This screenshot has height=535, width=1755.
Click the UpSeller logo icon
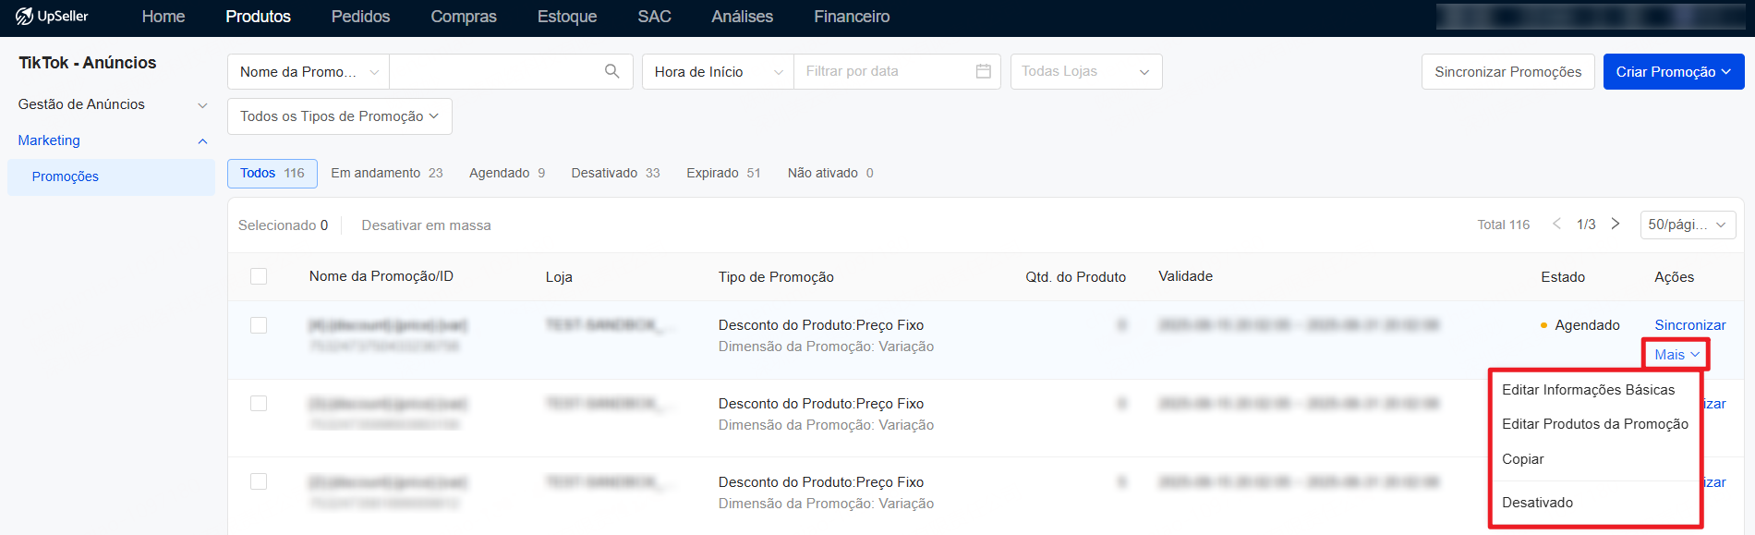click(x=24, y=16)
